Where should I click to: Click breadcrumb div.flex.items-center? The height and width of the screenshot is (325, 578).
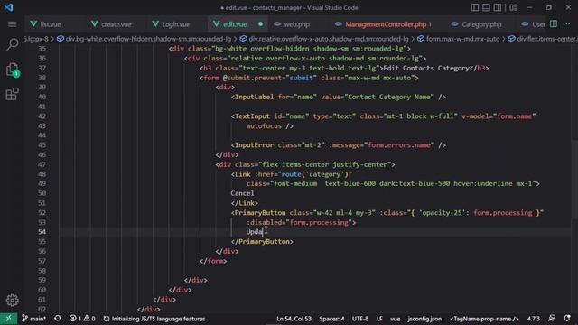pos(542,39)
